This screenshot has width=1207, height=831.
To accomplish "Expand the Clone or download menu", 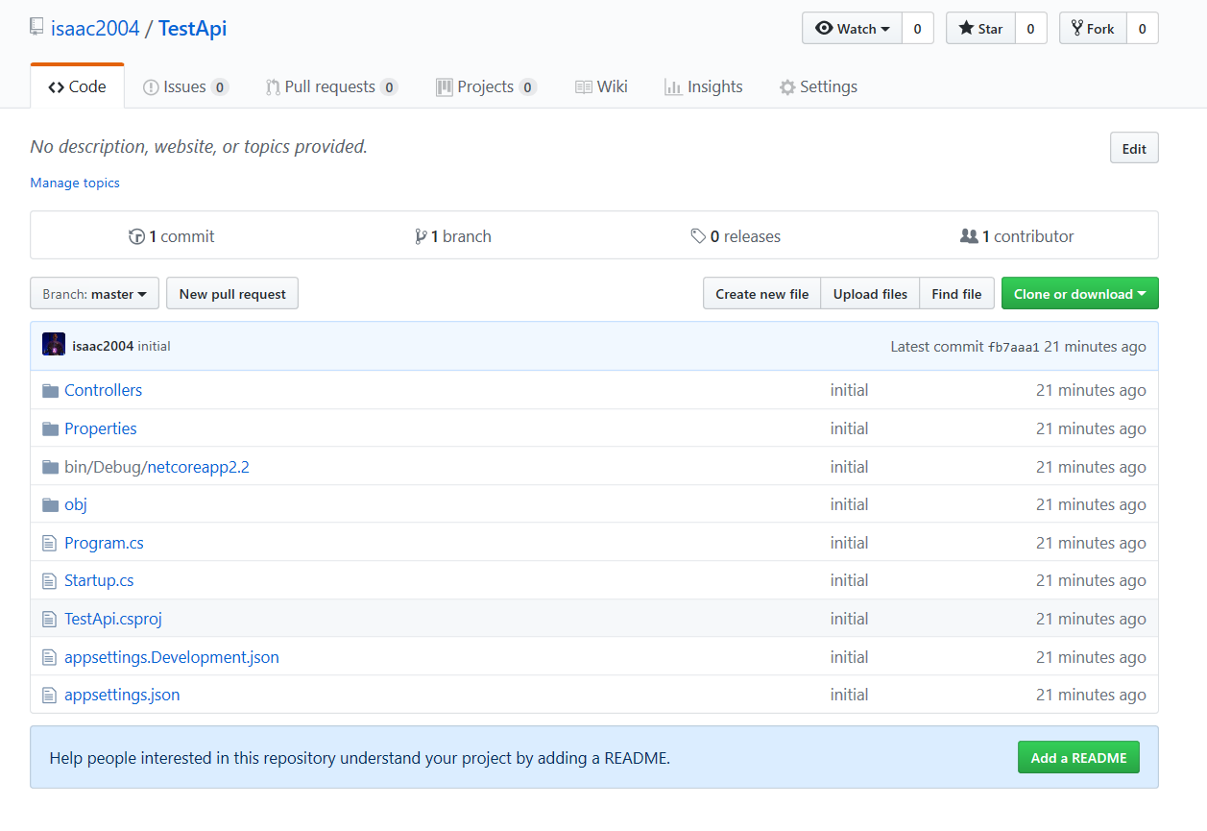I will click(x=1079, y=294).
